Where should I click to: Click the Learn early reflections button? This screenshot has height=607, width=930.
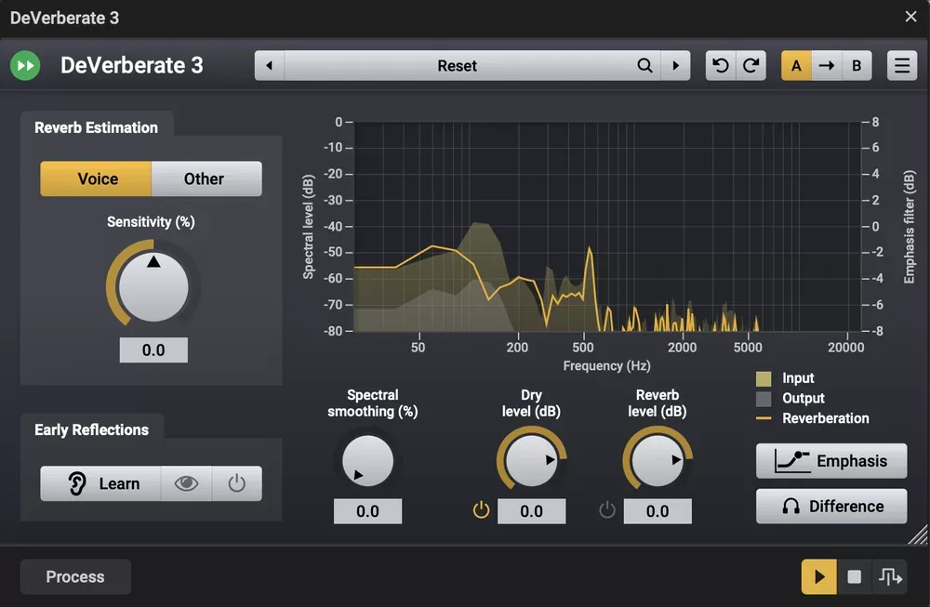(x=100, y=483)
